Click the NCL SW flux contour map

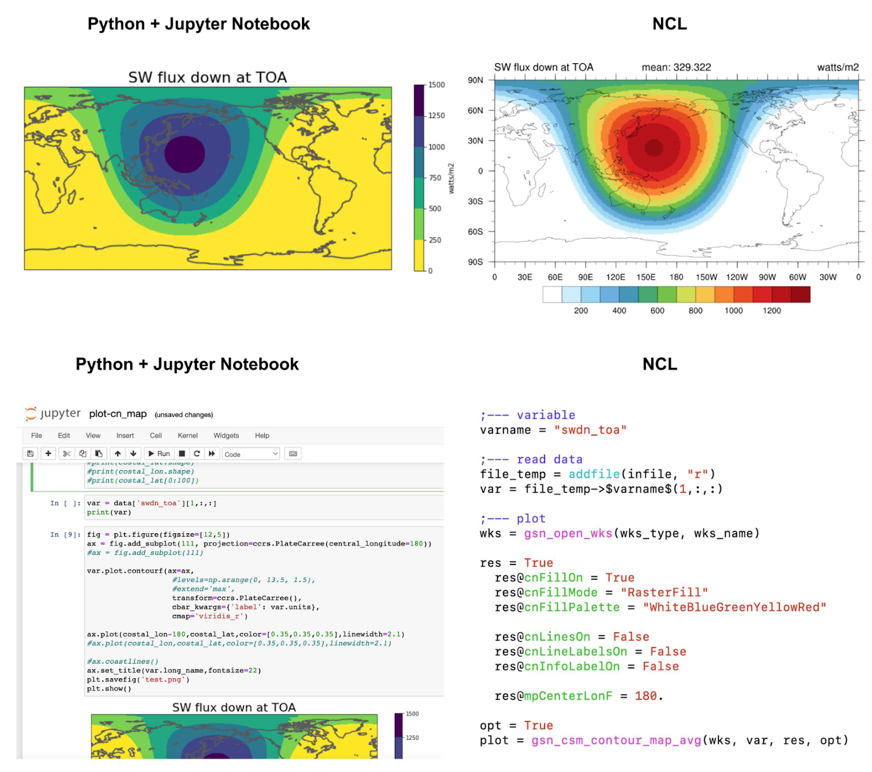point(676,171)
